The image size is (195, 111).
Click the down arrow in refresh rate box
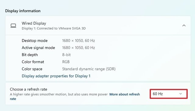click(x=181, y=94)
